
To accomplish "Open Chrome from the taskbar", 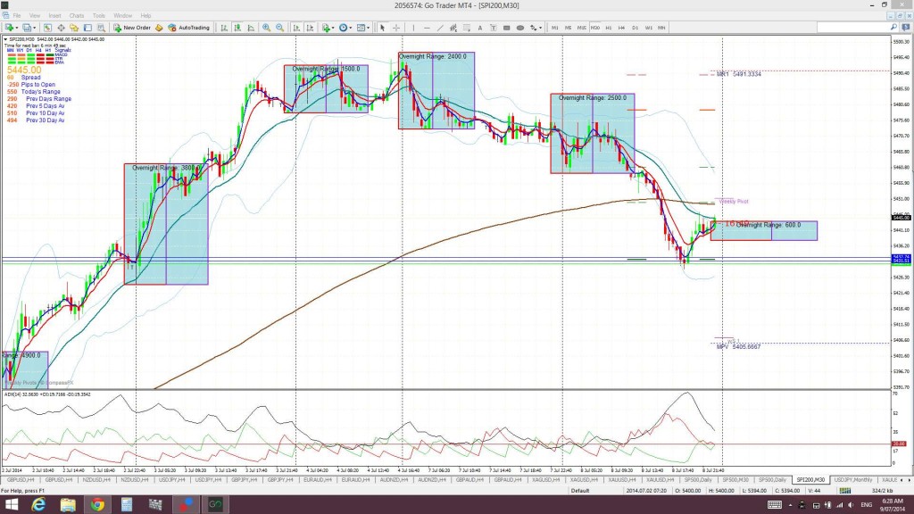I will [x=97, y=504].
